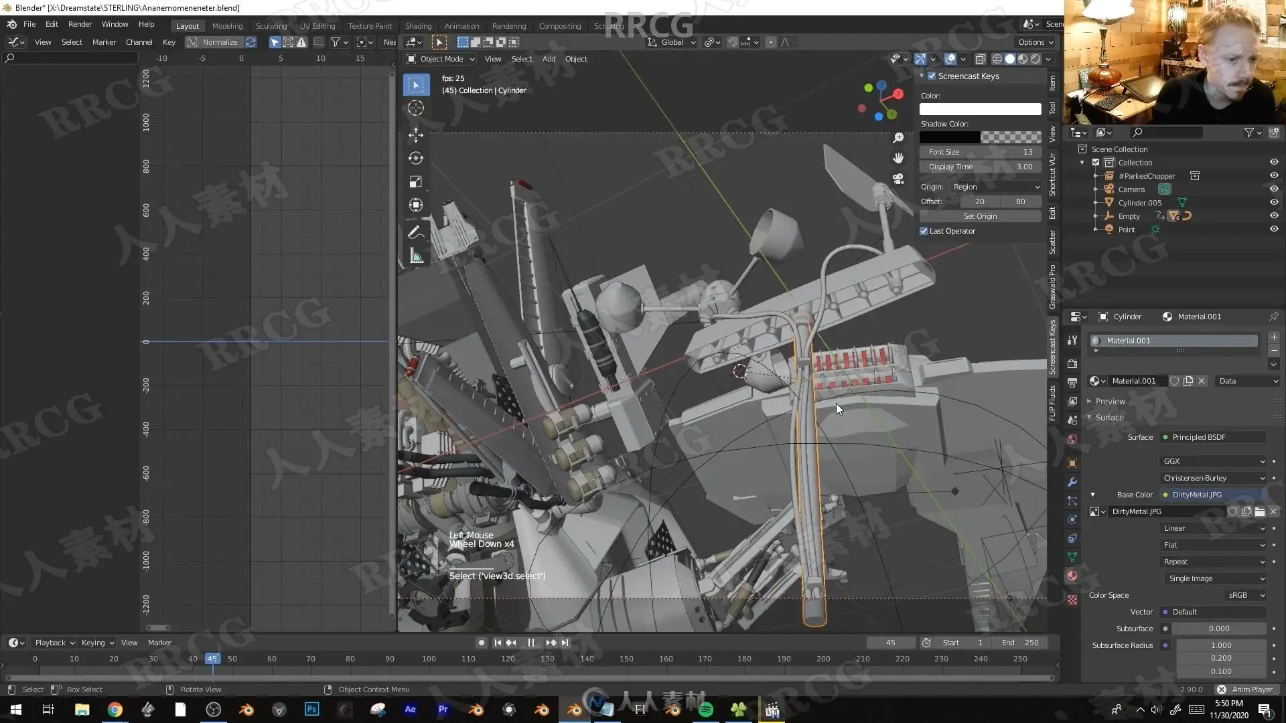Image resolution: width=1286 pixels, height=723 pixels.
Task: Select the Move tool in viewport toolbar
Action: coord(416,135)
